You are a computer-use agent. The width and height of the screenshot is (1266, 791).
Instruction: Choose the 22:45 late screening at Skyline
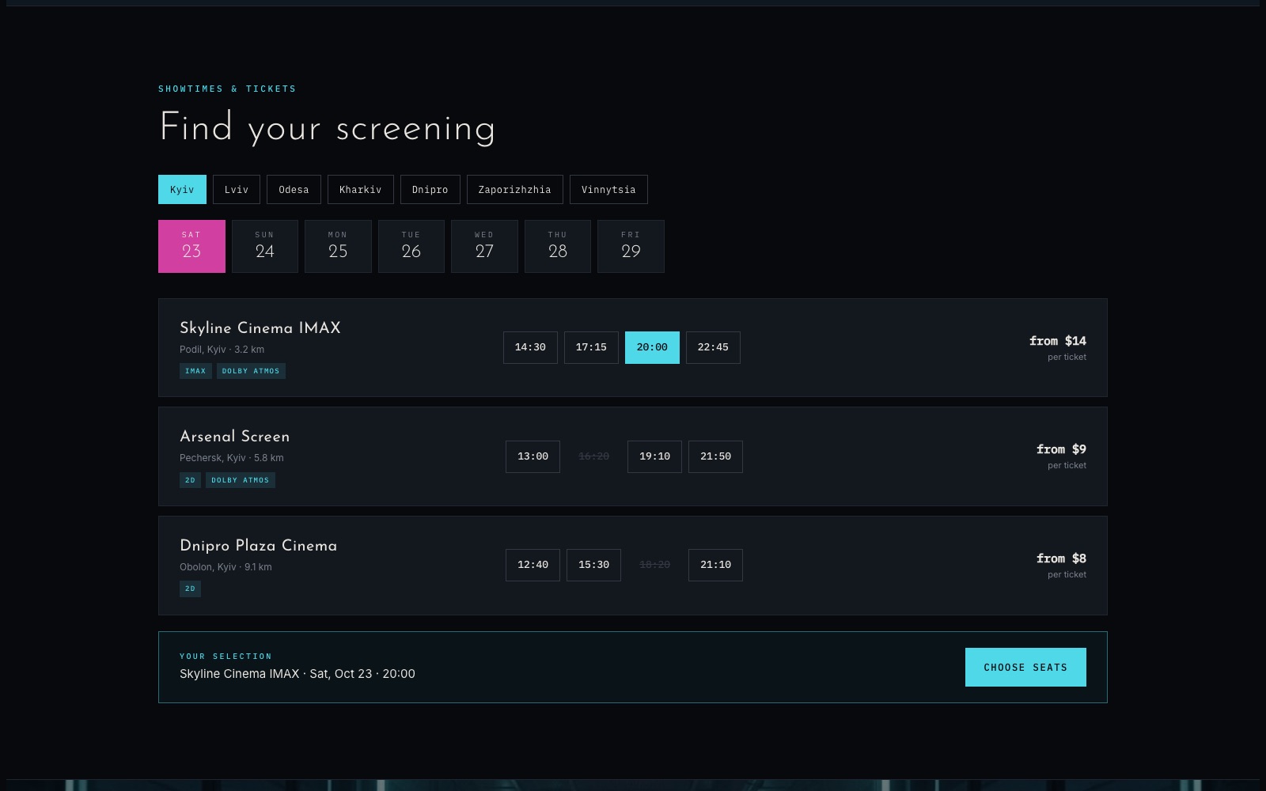click(713, 347)
